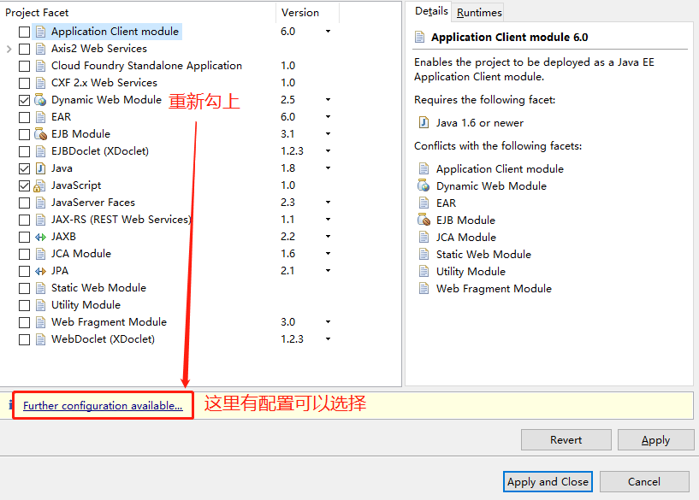
Task: Click the CXF 2.x Web Services version 1.0
Action: click(x=288, y=83)
